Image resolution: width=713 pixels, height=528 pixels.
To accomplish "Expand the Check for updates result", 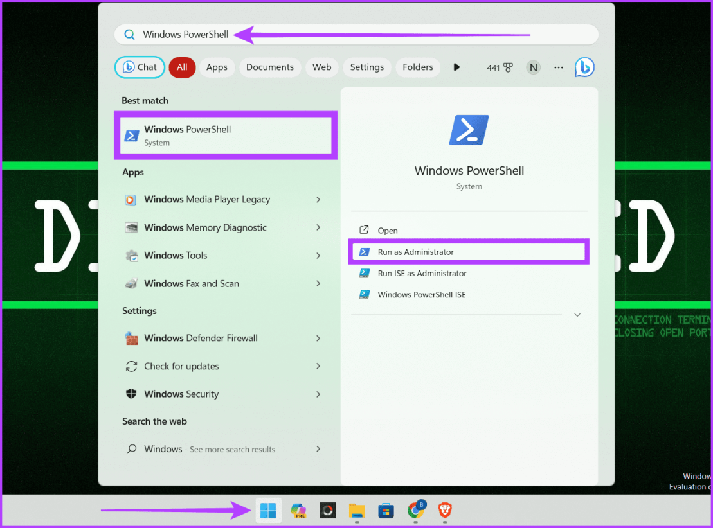I will [x=318, y=366].
